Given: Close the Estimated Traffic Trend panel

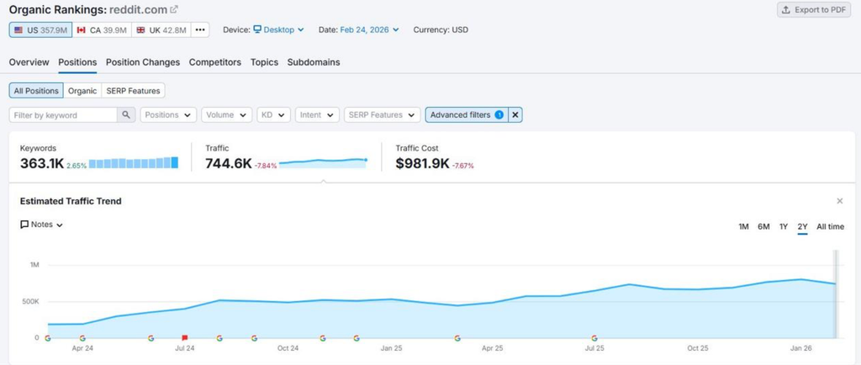Looking at the screenshot, I should (x=840, y=201).
